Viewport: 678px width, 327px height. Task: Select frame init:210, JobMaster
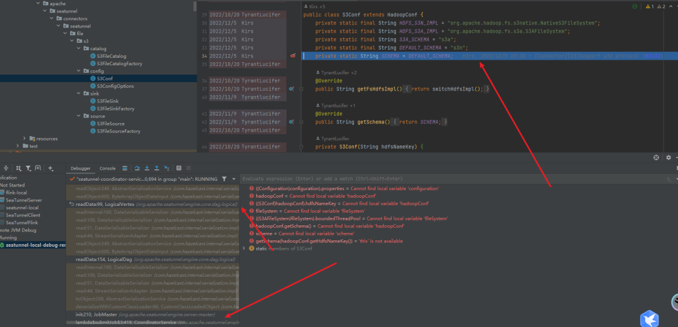(x=153, y=314)
